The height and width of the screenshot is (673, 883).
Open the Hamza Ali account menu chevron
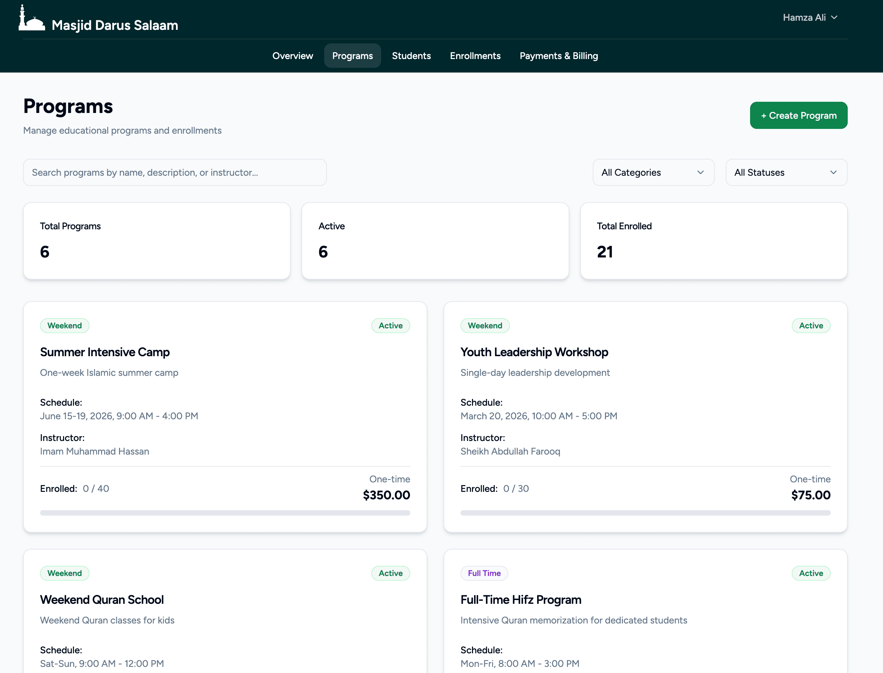[835, 17]
